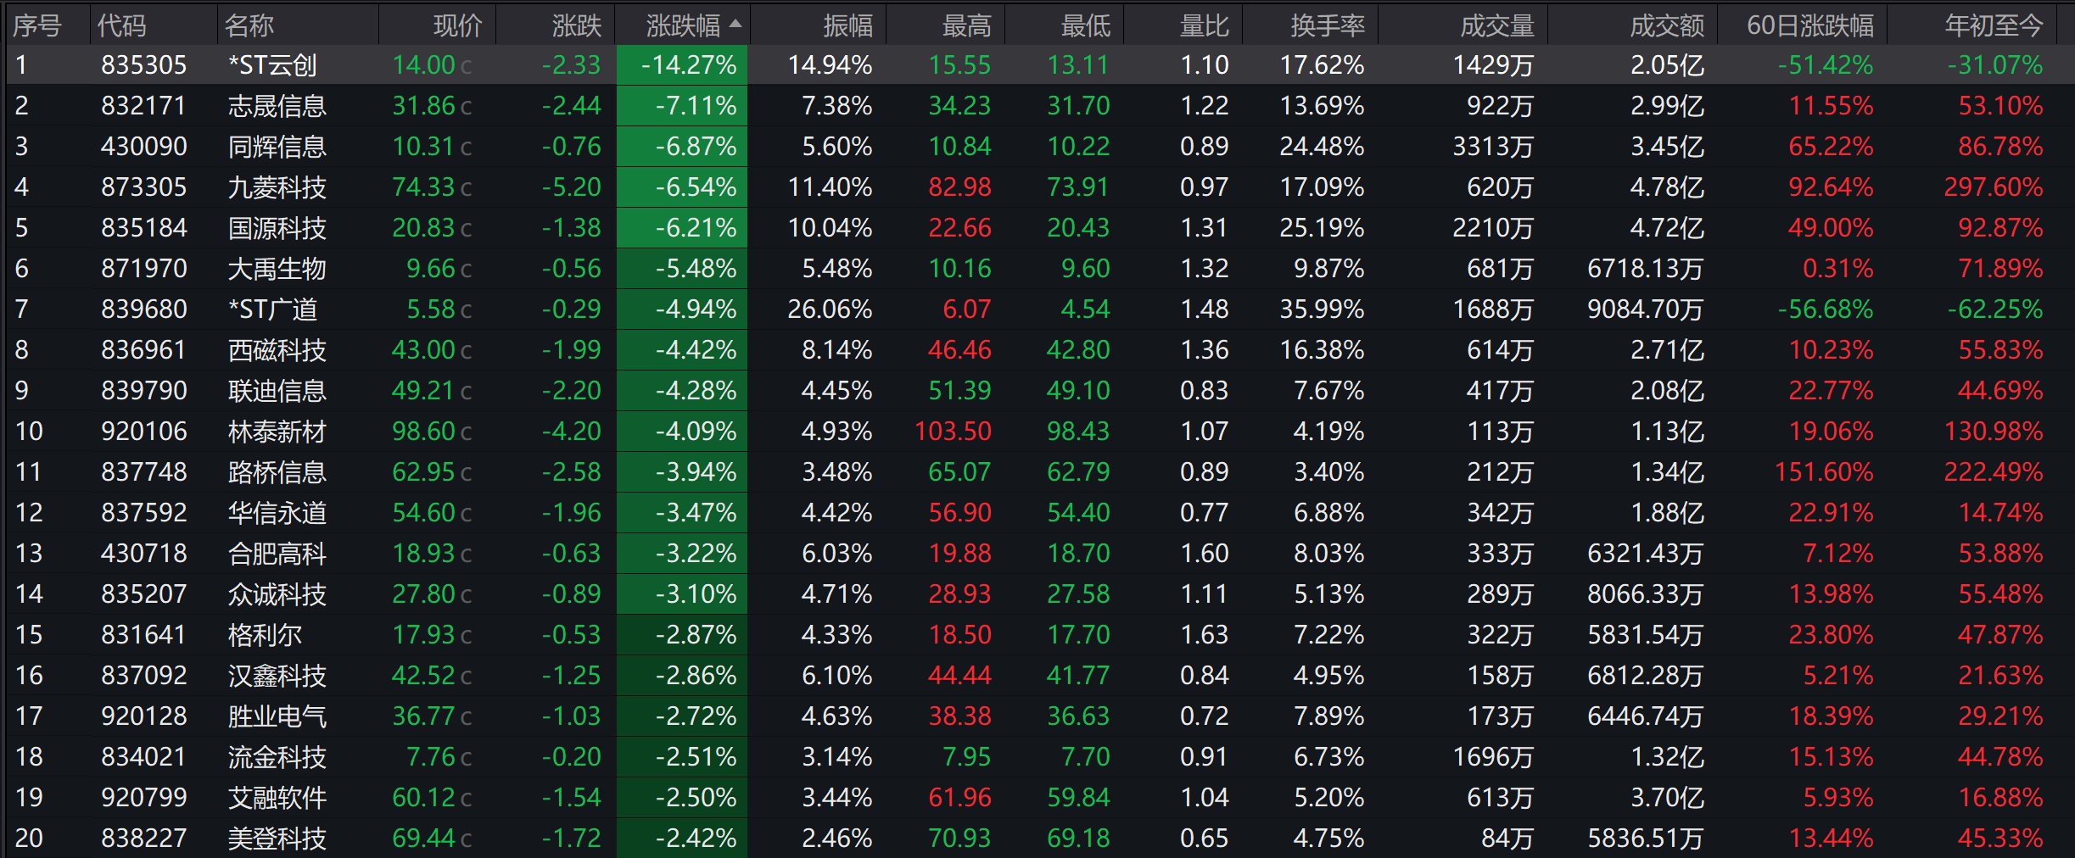Click the volume ratio 1.63 value

[1204, 635]
